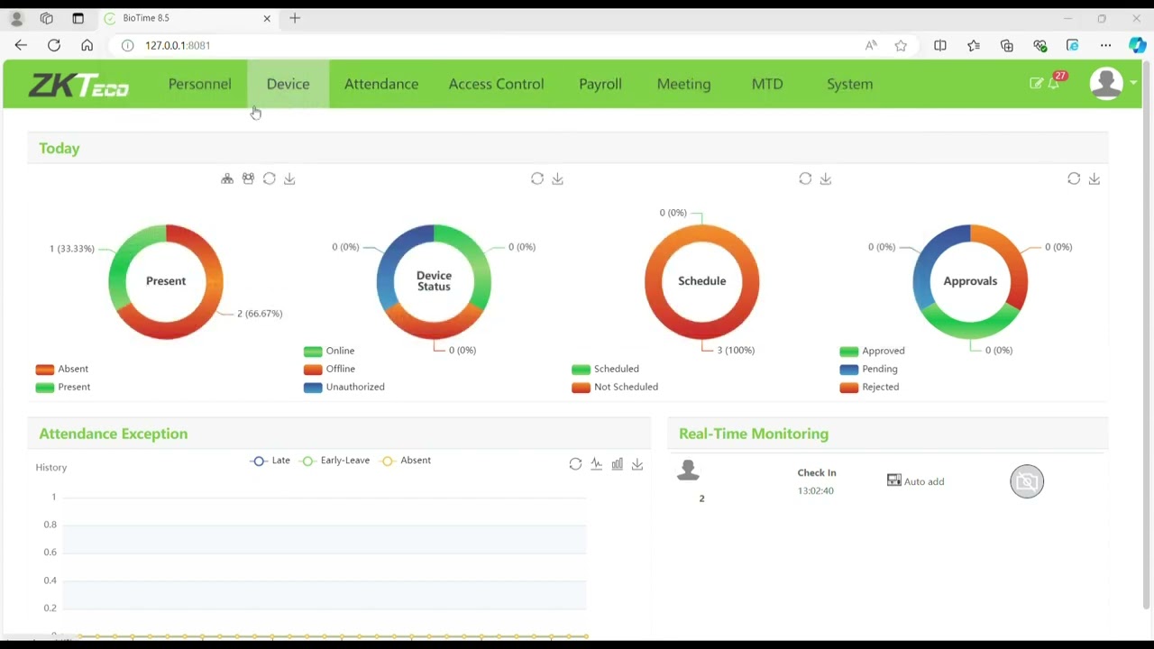Open the user profile avatar menu
The image size is (1154, 649).
pyautogui.click(x=1106, y=83)
